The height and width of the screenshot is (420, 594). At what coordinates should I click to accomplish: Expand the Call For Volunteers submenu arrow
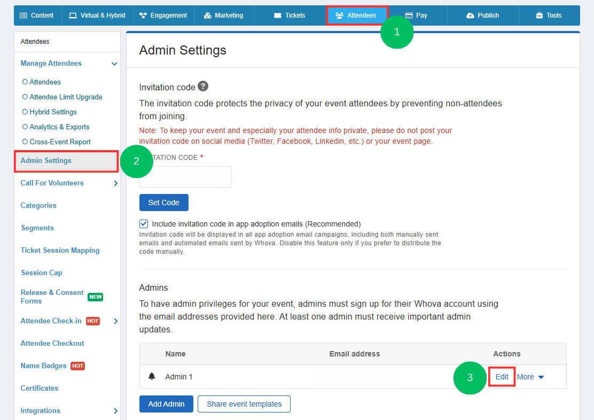(115, 183)
